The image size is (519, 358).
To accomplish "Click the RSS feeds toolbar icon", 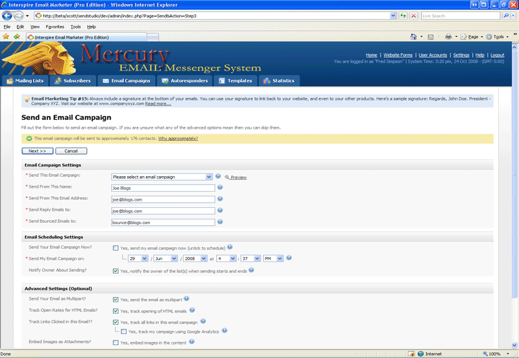I will click(x=430, y=37).
